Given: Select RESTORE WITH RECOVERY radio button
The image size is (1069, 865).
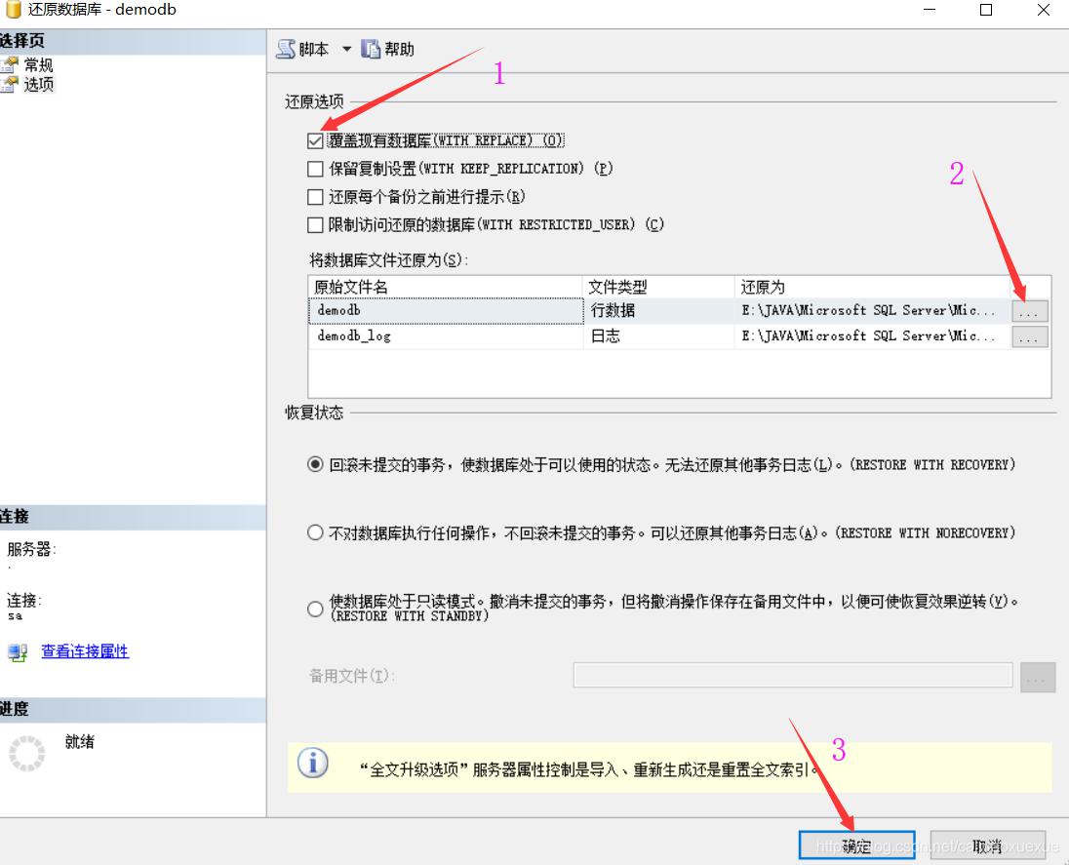Looking at the screenshot, I should (x=315, y=465).
